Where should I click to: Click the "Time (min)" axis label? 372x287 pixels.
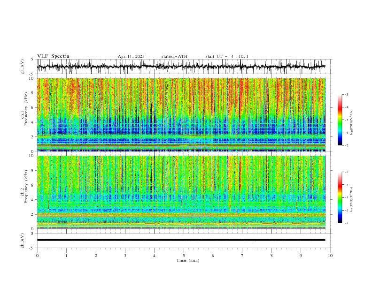(x=188, y=260)
